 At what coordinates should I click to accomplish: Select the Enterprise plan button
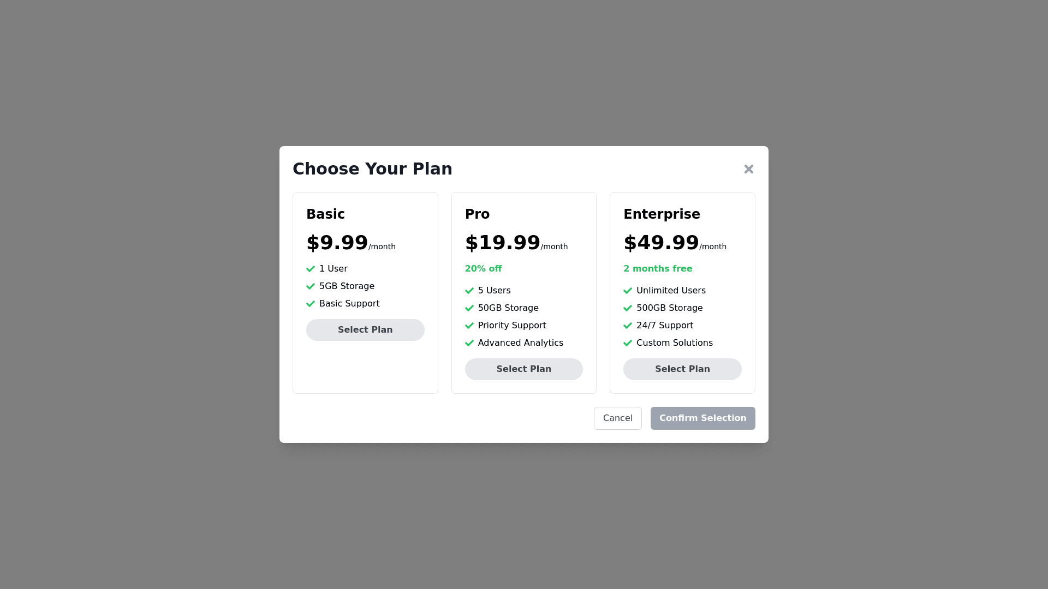point(682,369)
